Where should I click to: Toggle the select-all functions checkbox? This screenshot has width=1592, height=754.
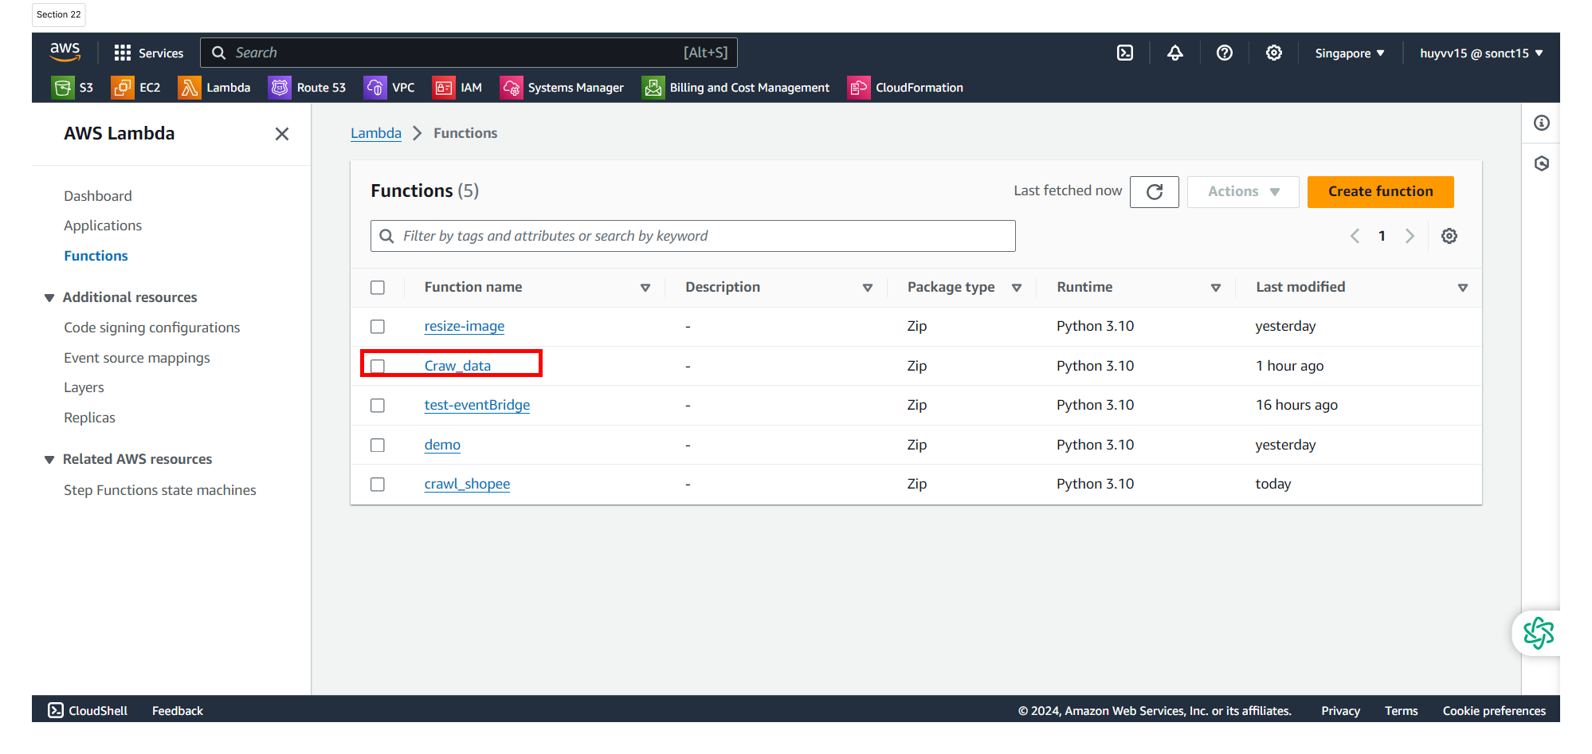(378, 288)
